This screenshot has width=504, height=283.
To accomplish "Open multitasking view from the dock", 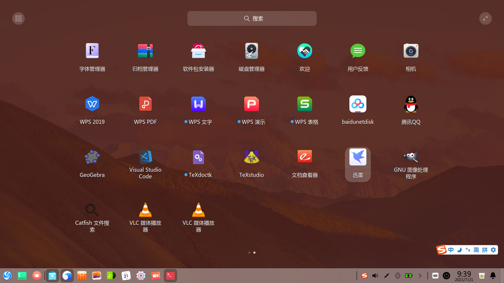I will pyautogui.click(x=37, y=275).
